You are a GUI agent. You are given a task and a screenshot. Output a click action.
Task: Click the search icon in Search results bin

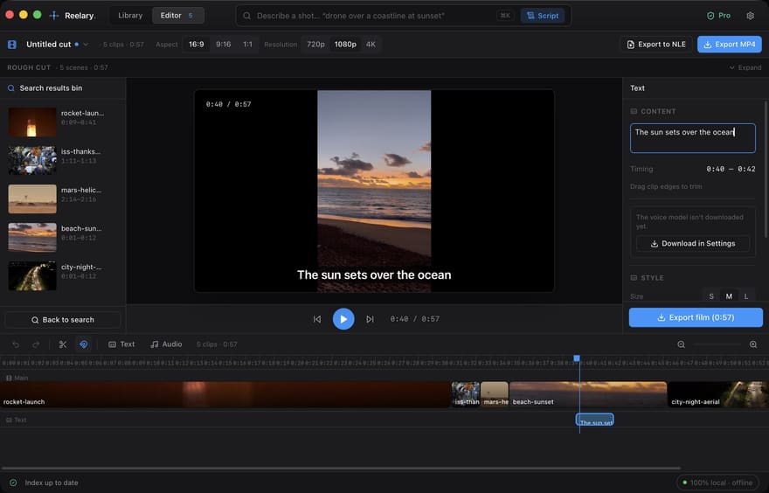click(x=10, y=88)
